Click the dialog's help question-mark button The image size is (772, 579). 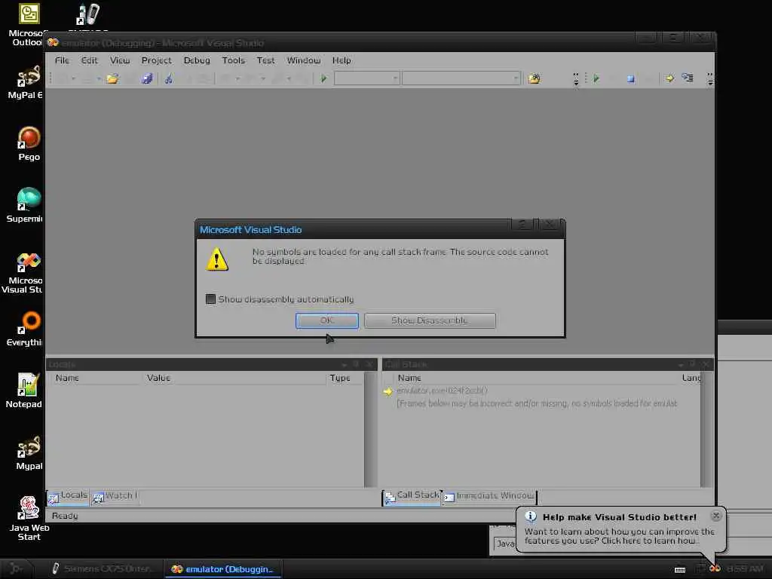pos(523,225)
